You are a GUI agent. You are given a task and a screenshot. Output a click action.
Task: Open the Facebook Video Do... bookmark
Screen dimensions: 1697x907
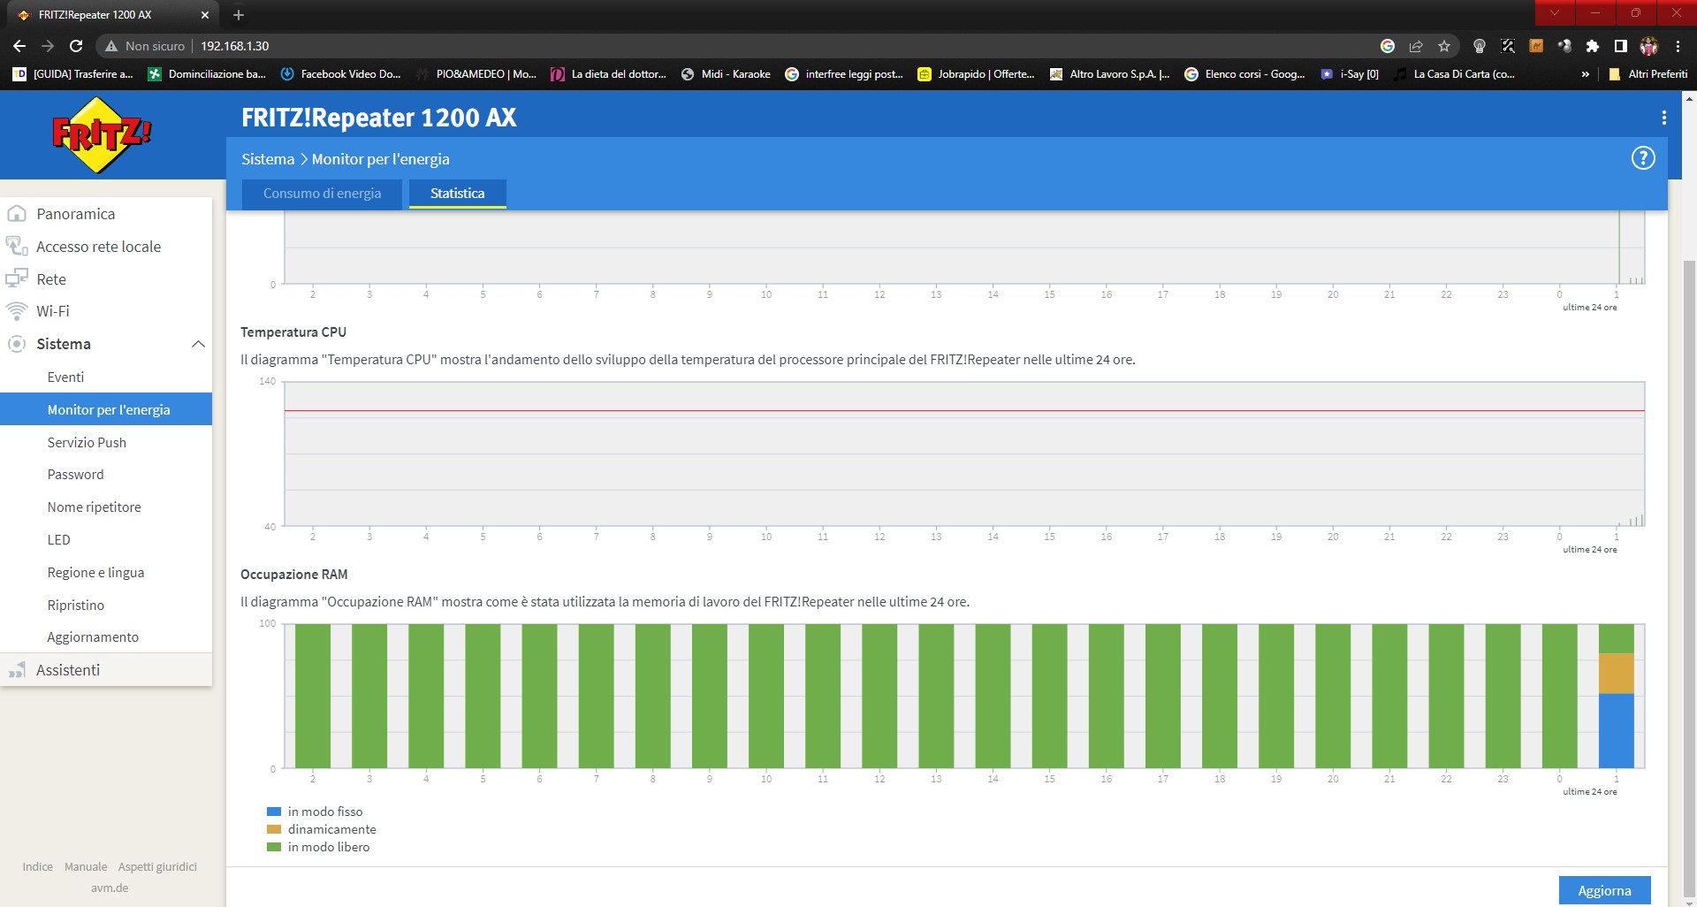pos(340,74)
